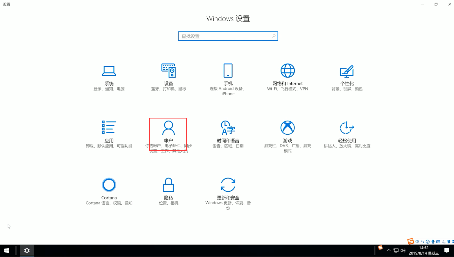Open 时间和语言 settings

point(228,134)
